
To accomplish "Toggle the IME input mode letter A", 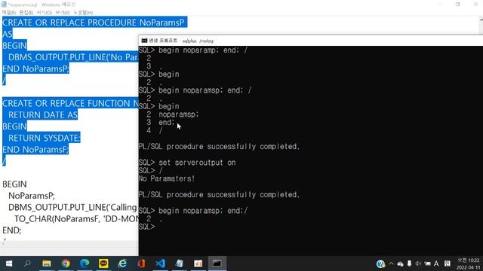I will point(436,263).
